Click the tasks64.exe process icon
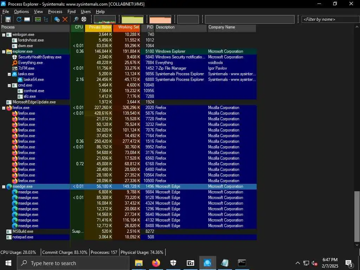 tap(20, 80)
